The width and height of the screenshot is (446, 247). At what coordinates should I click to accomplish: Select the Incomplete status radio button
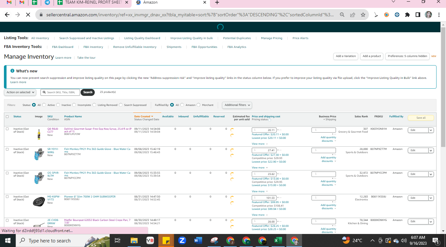[x=74, y=105]
